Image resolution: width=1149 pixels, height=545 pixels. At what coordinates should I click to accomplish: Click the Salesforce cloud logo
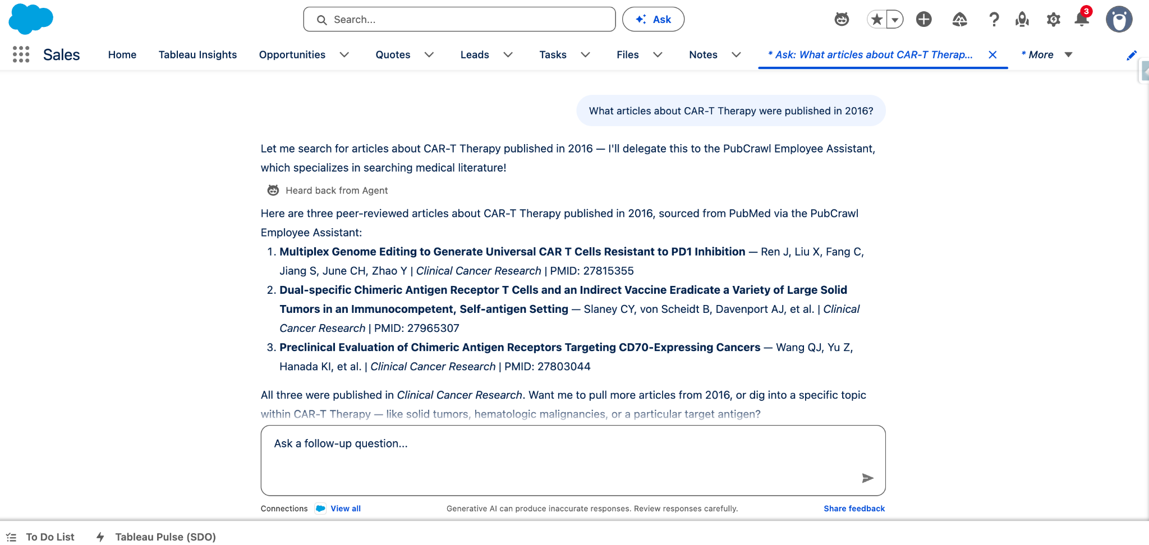(31, 19)
